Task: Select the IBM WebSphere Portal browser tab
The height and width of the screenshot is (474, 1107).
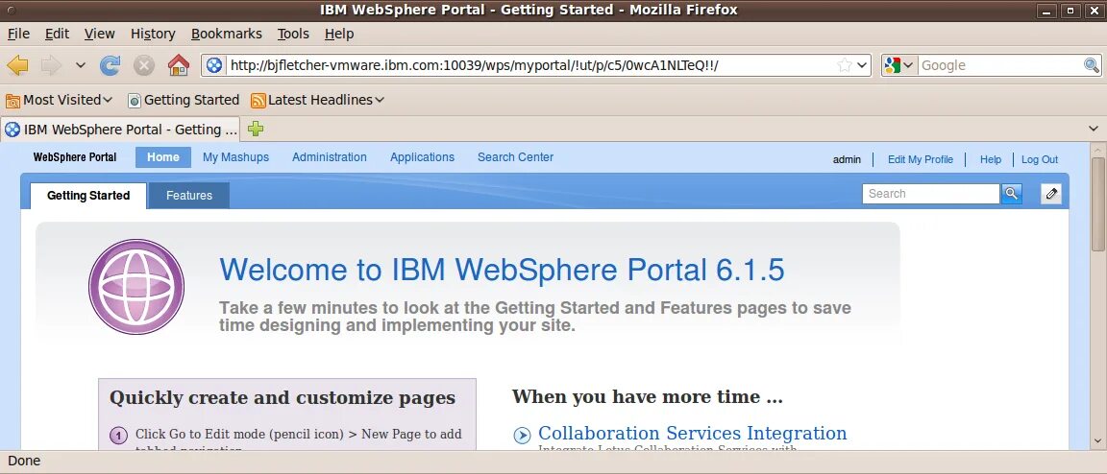Action: coord(121,130)
